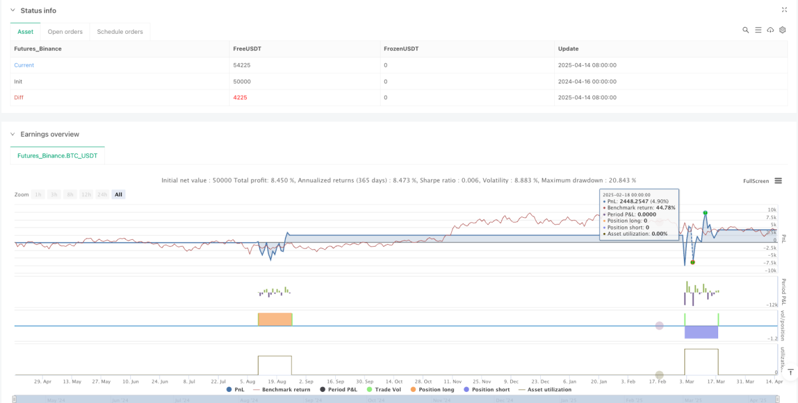Click the cloud download icon

click(x=770, y=29)
